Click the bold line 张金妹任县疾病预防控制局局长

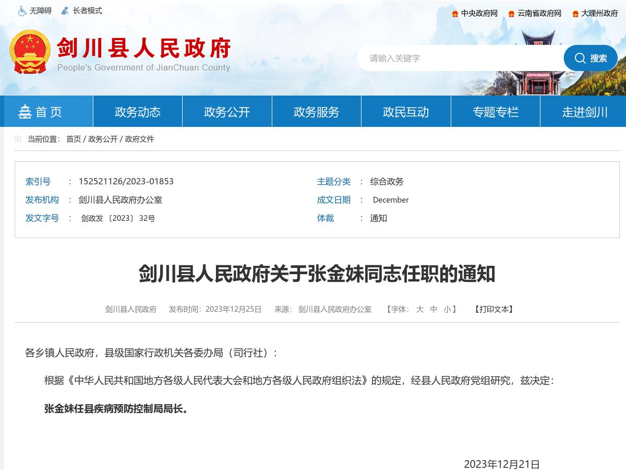click(116, 408)
